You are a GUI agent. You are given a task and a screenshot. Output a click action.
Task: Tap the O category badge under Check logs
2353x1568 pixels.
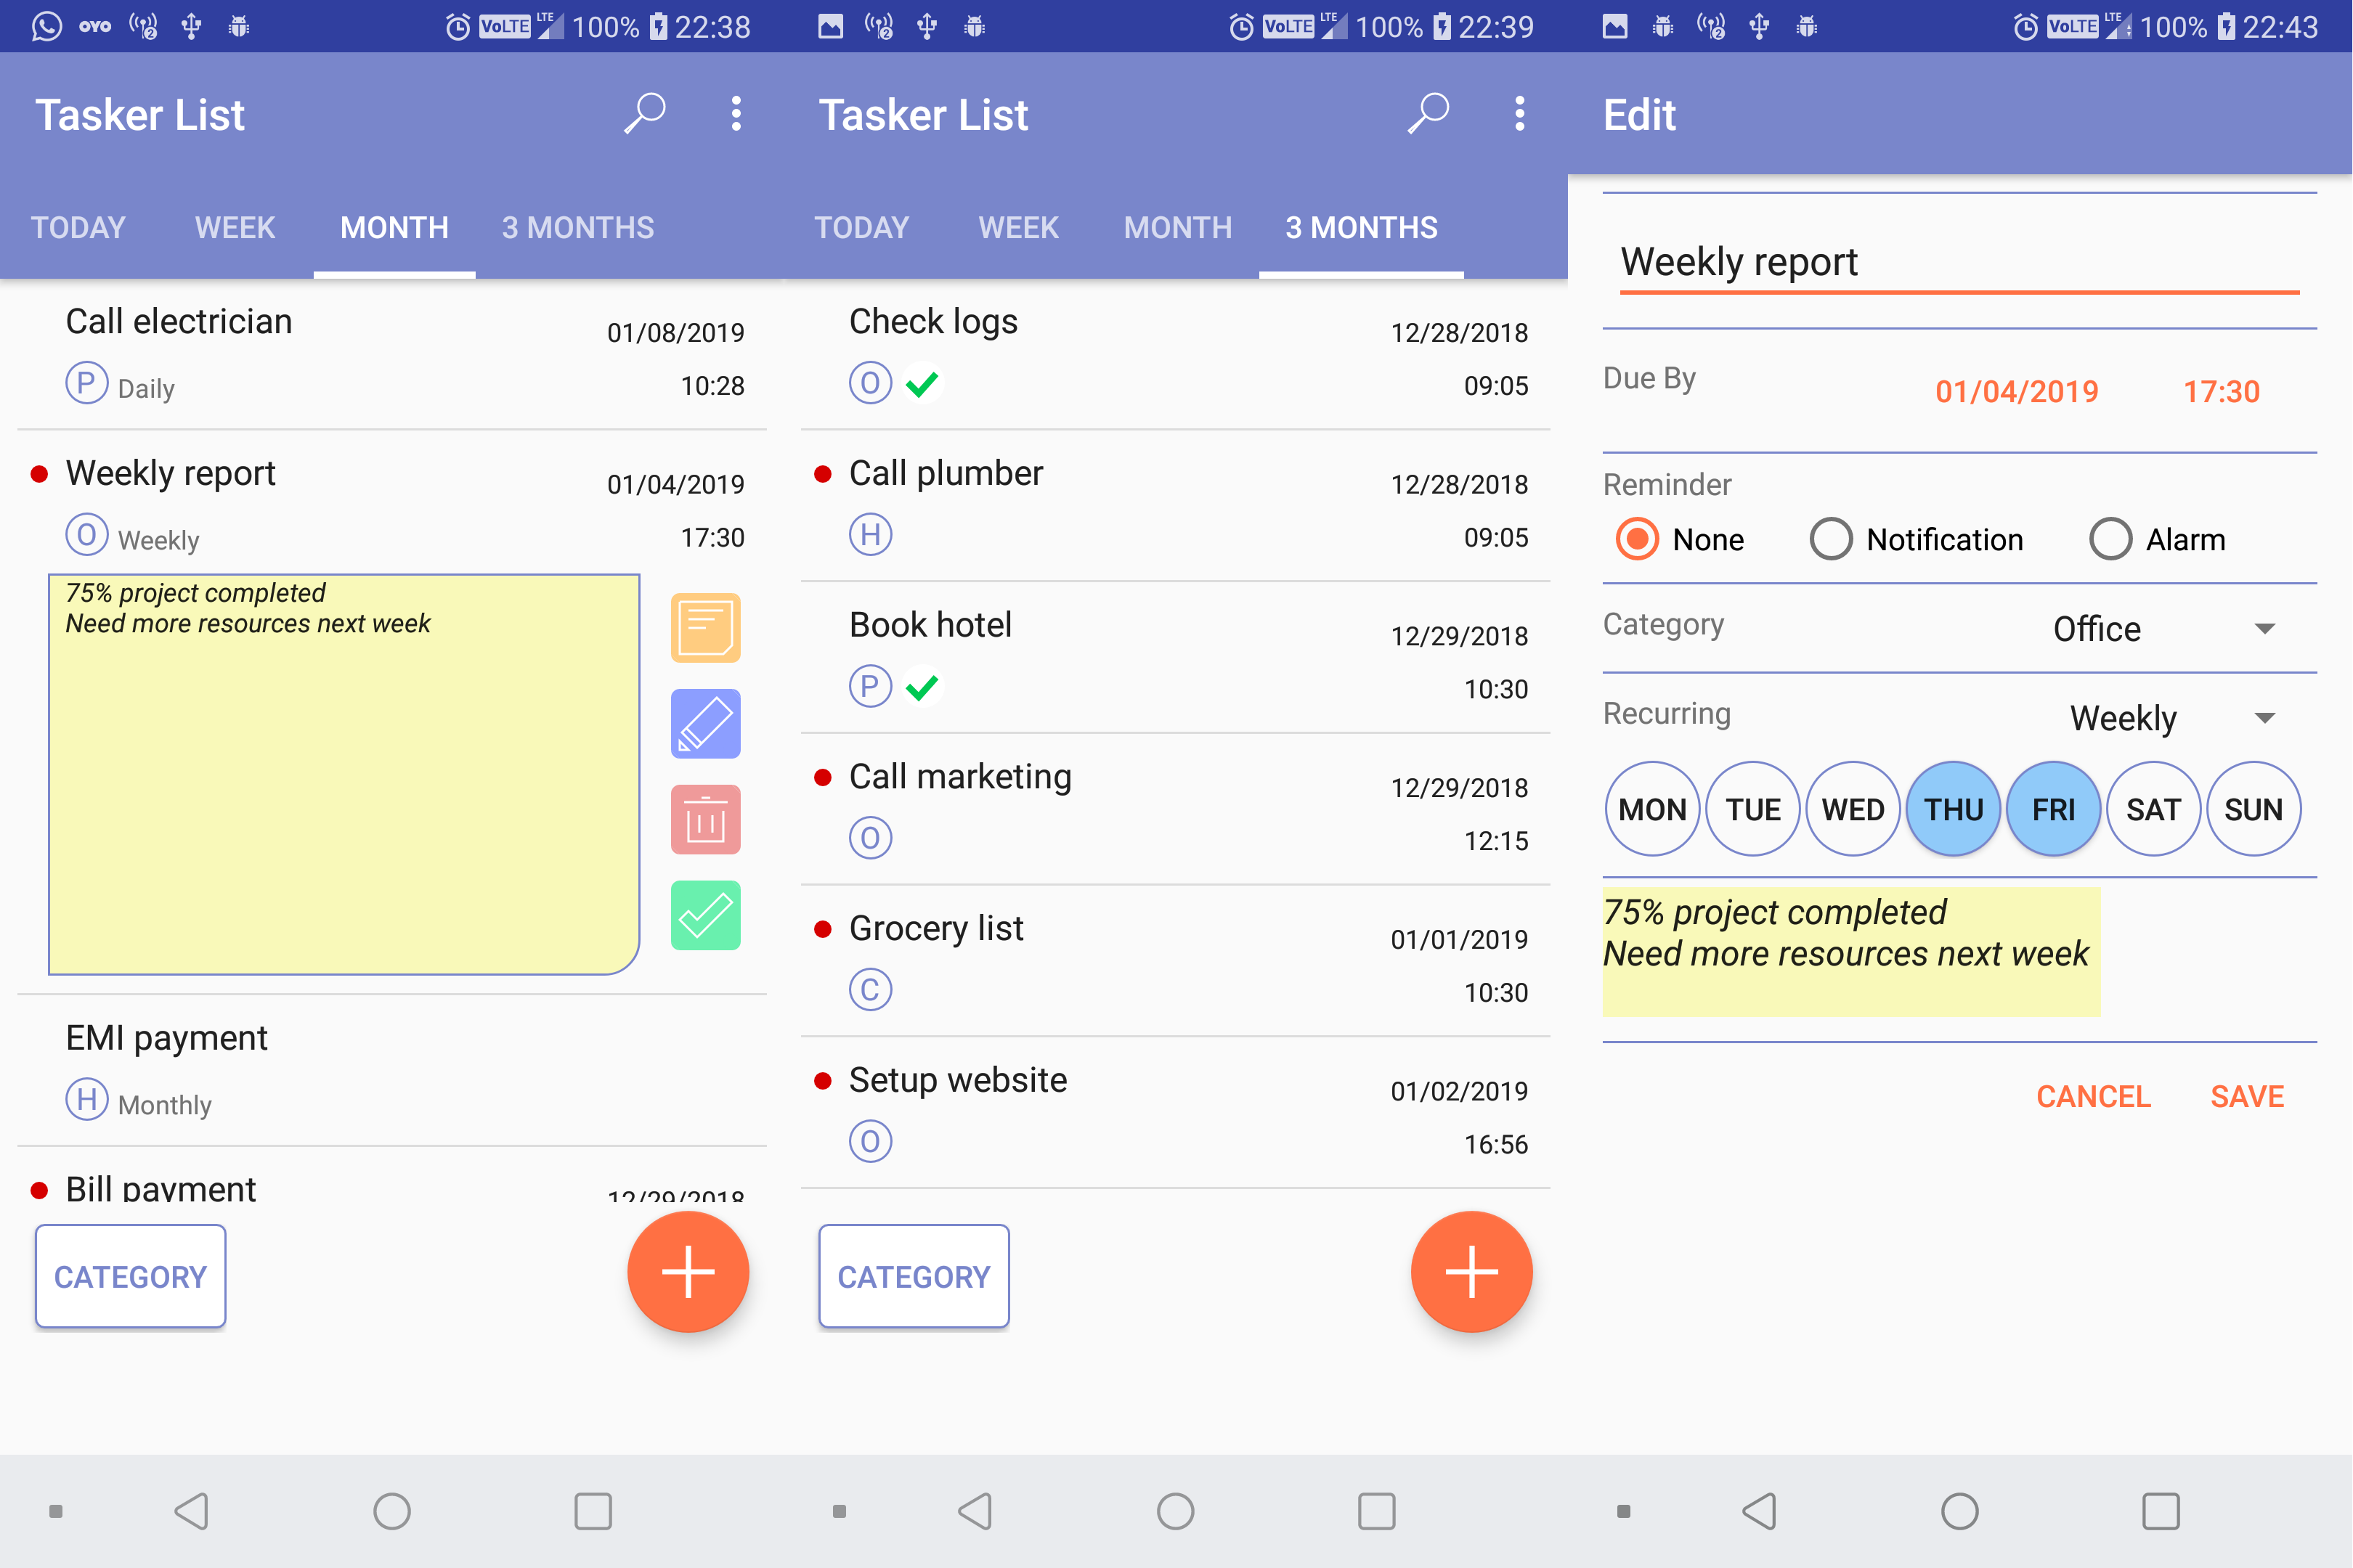click(870, 383)
